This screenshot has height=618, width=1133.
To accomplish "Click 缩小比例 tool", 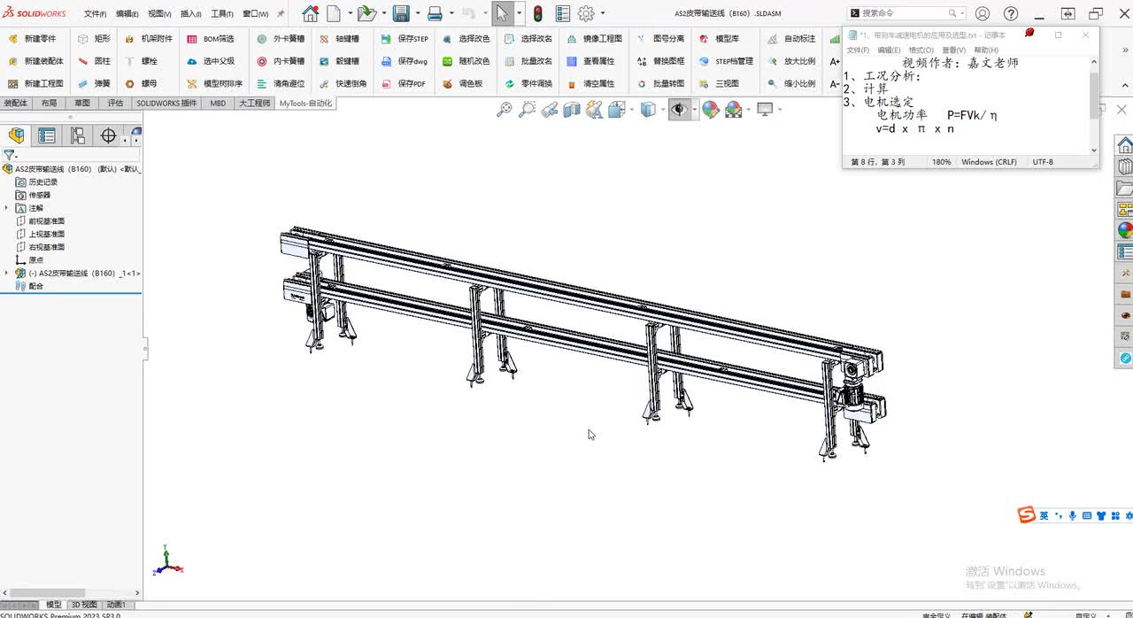I will click(x=791, y=83).
